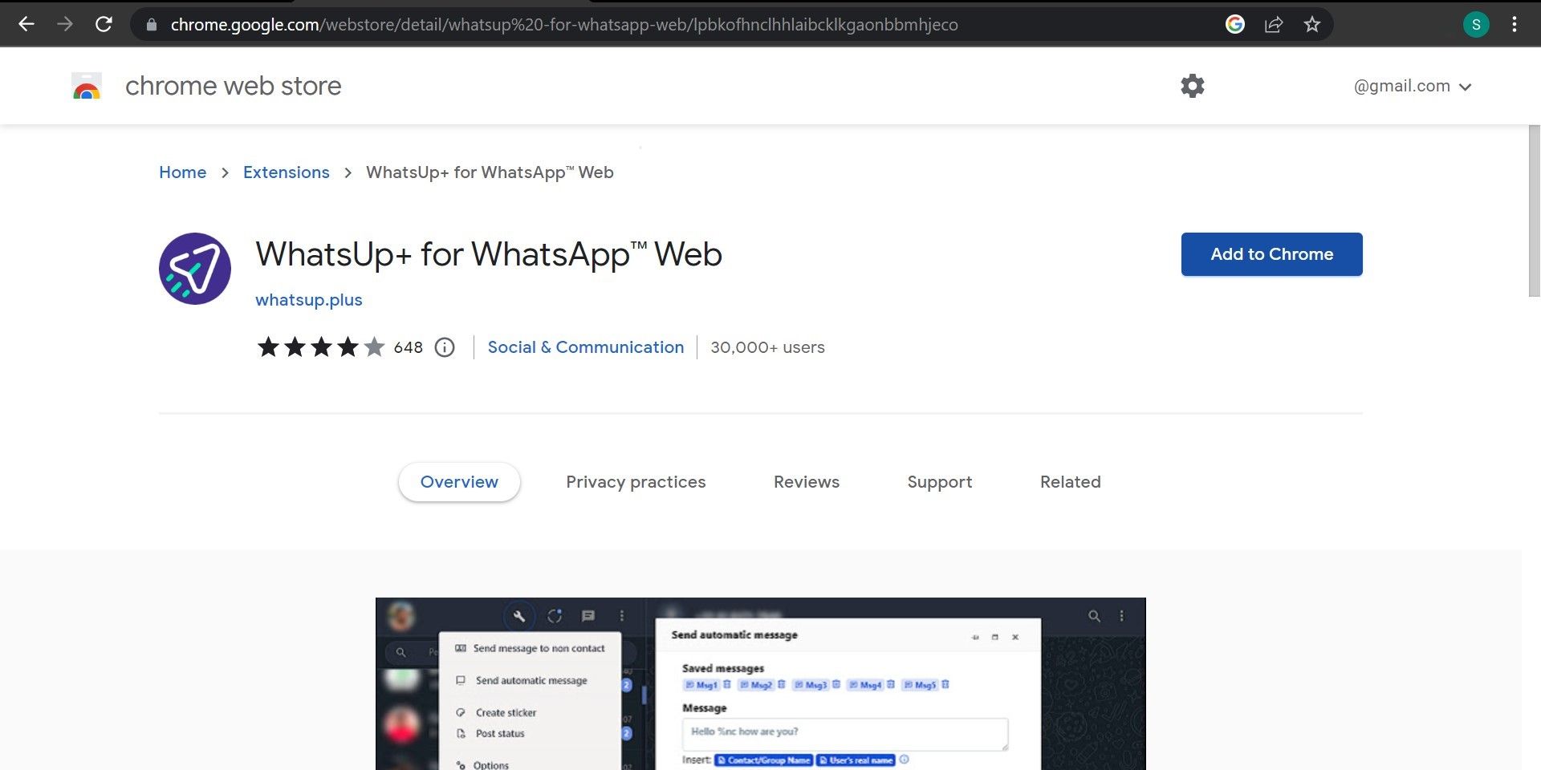
Task: Bookmark the page with the star icon
Action: pyautogui.click(x=1311, y=24)
